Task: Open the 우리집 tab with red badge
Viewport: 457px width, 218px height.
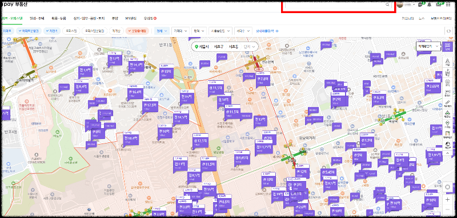Action: (150, 18)
